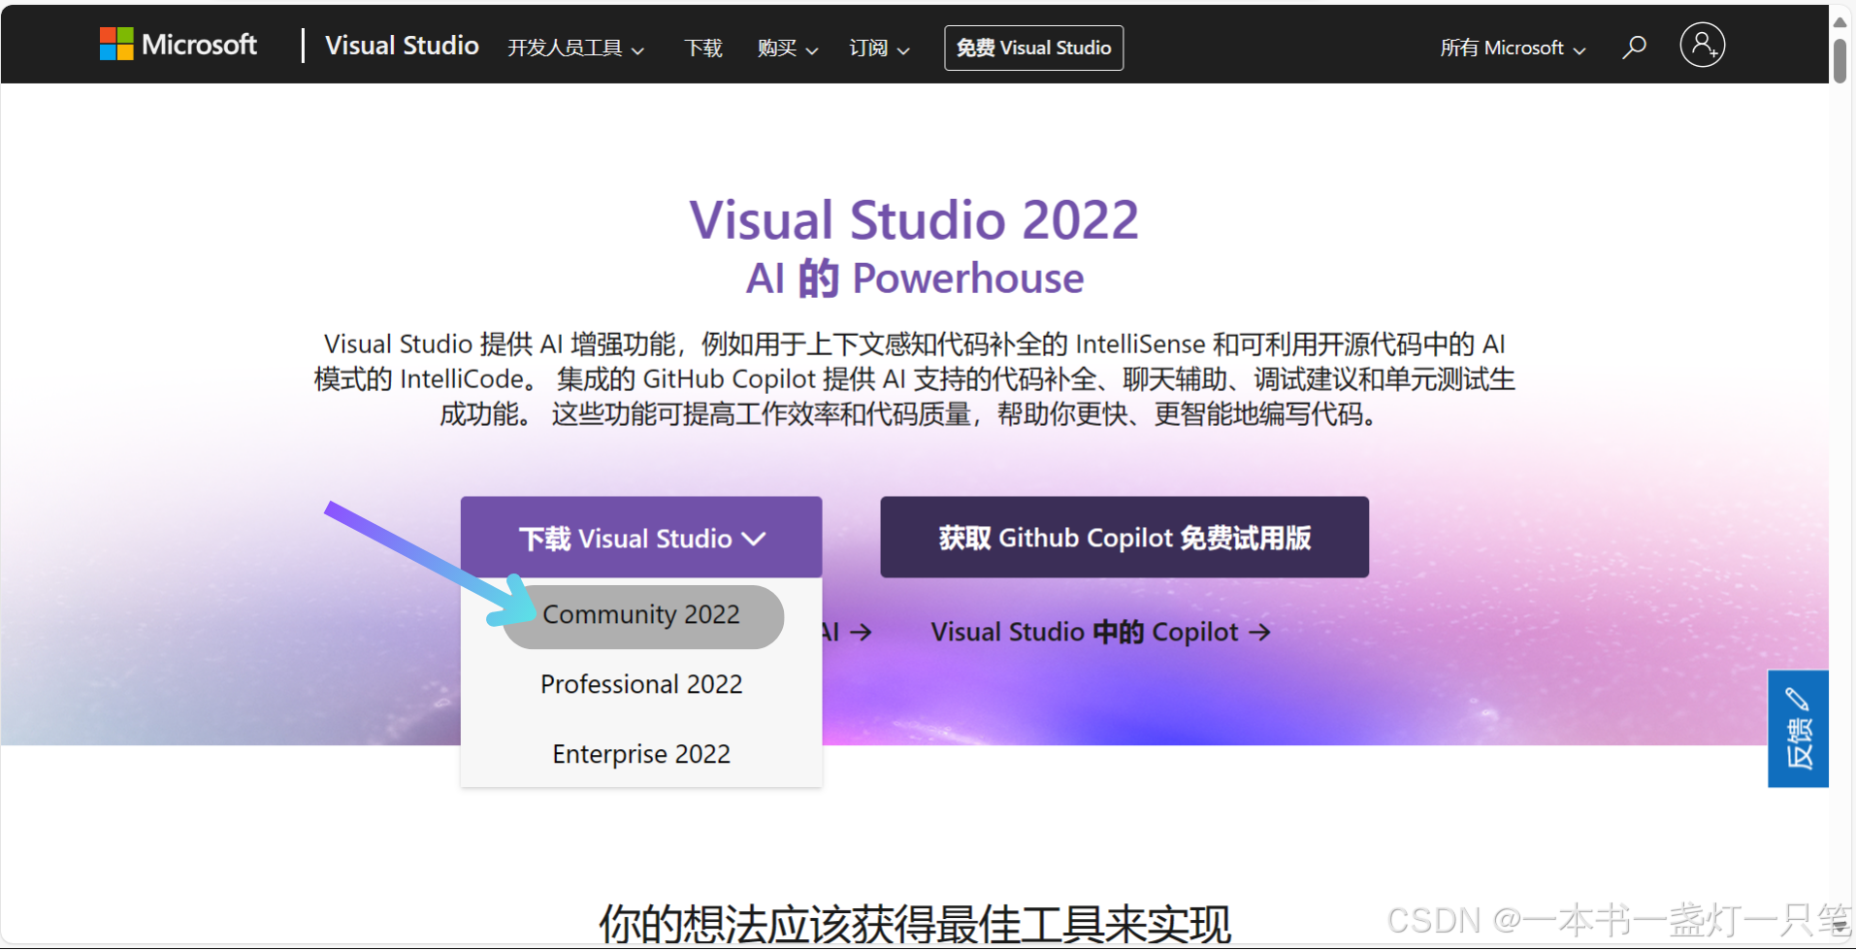The image size is (1856, 951).
Task: Click 获取 Github Copilot 免费试用版 button
Action: (x=1124, y=538)
